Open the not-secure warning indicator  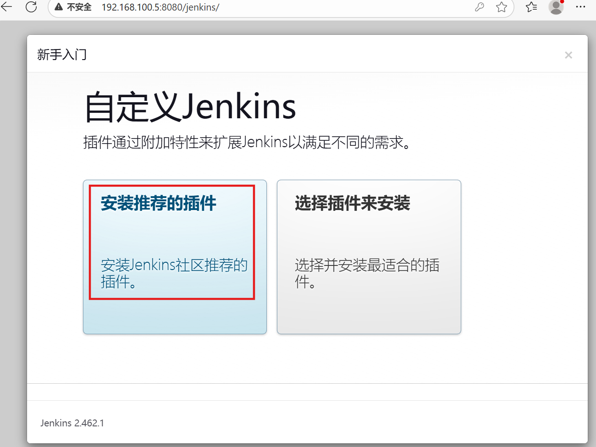tap(73, 7)
